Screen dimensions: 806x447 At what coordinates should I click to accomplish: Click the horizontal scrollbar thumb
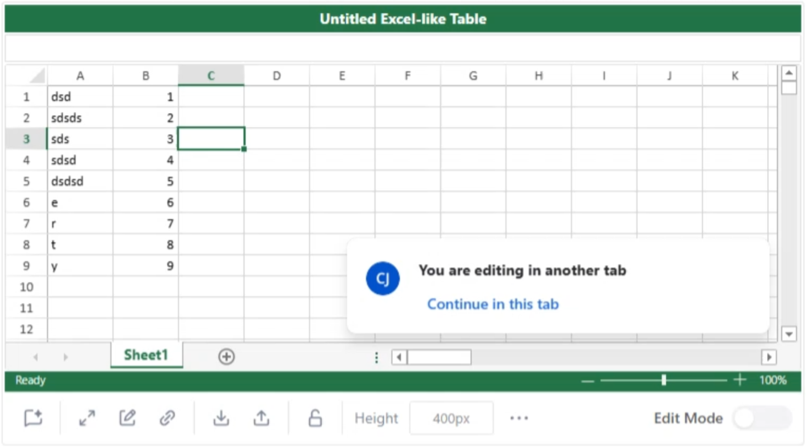pos(439,358)
